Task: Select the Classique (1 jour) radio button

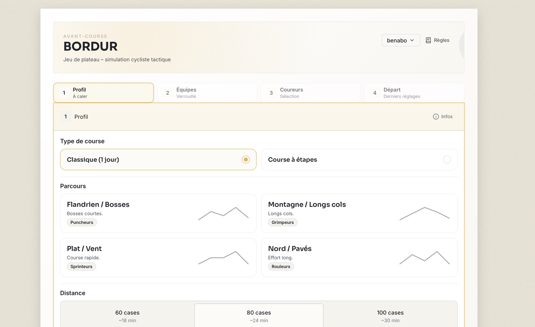Action: 246,159
